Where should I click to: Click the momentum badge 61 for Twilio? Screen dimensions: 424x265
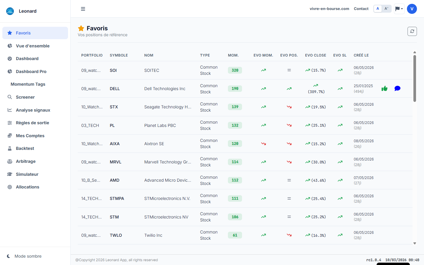pos(235,235)
